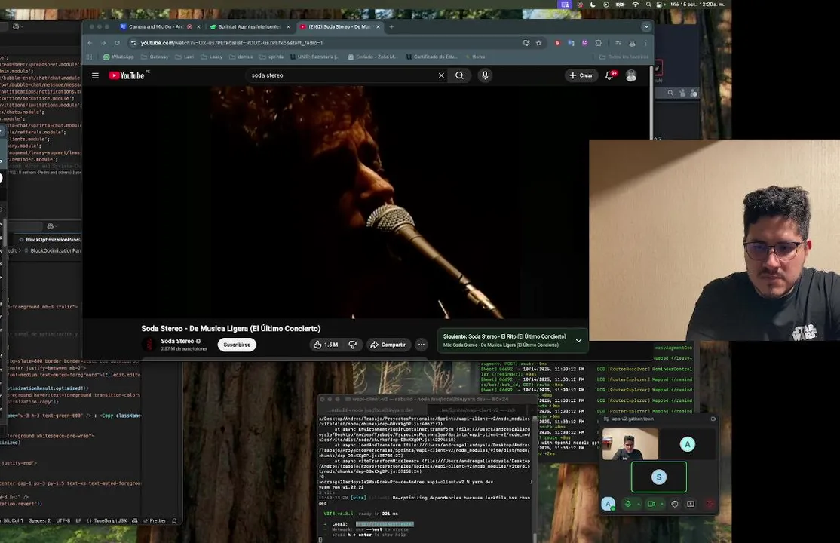This screenshot has height=543, width=840.
Task: Click the Gather self avatar A status
Action: coord(608,504)
